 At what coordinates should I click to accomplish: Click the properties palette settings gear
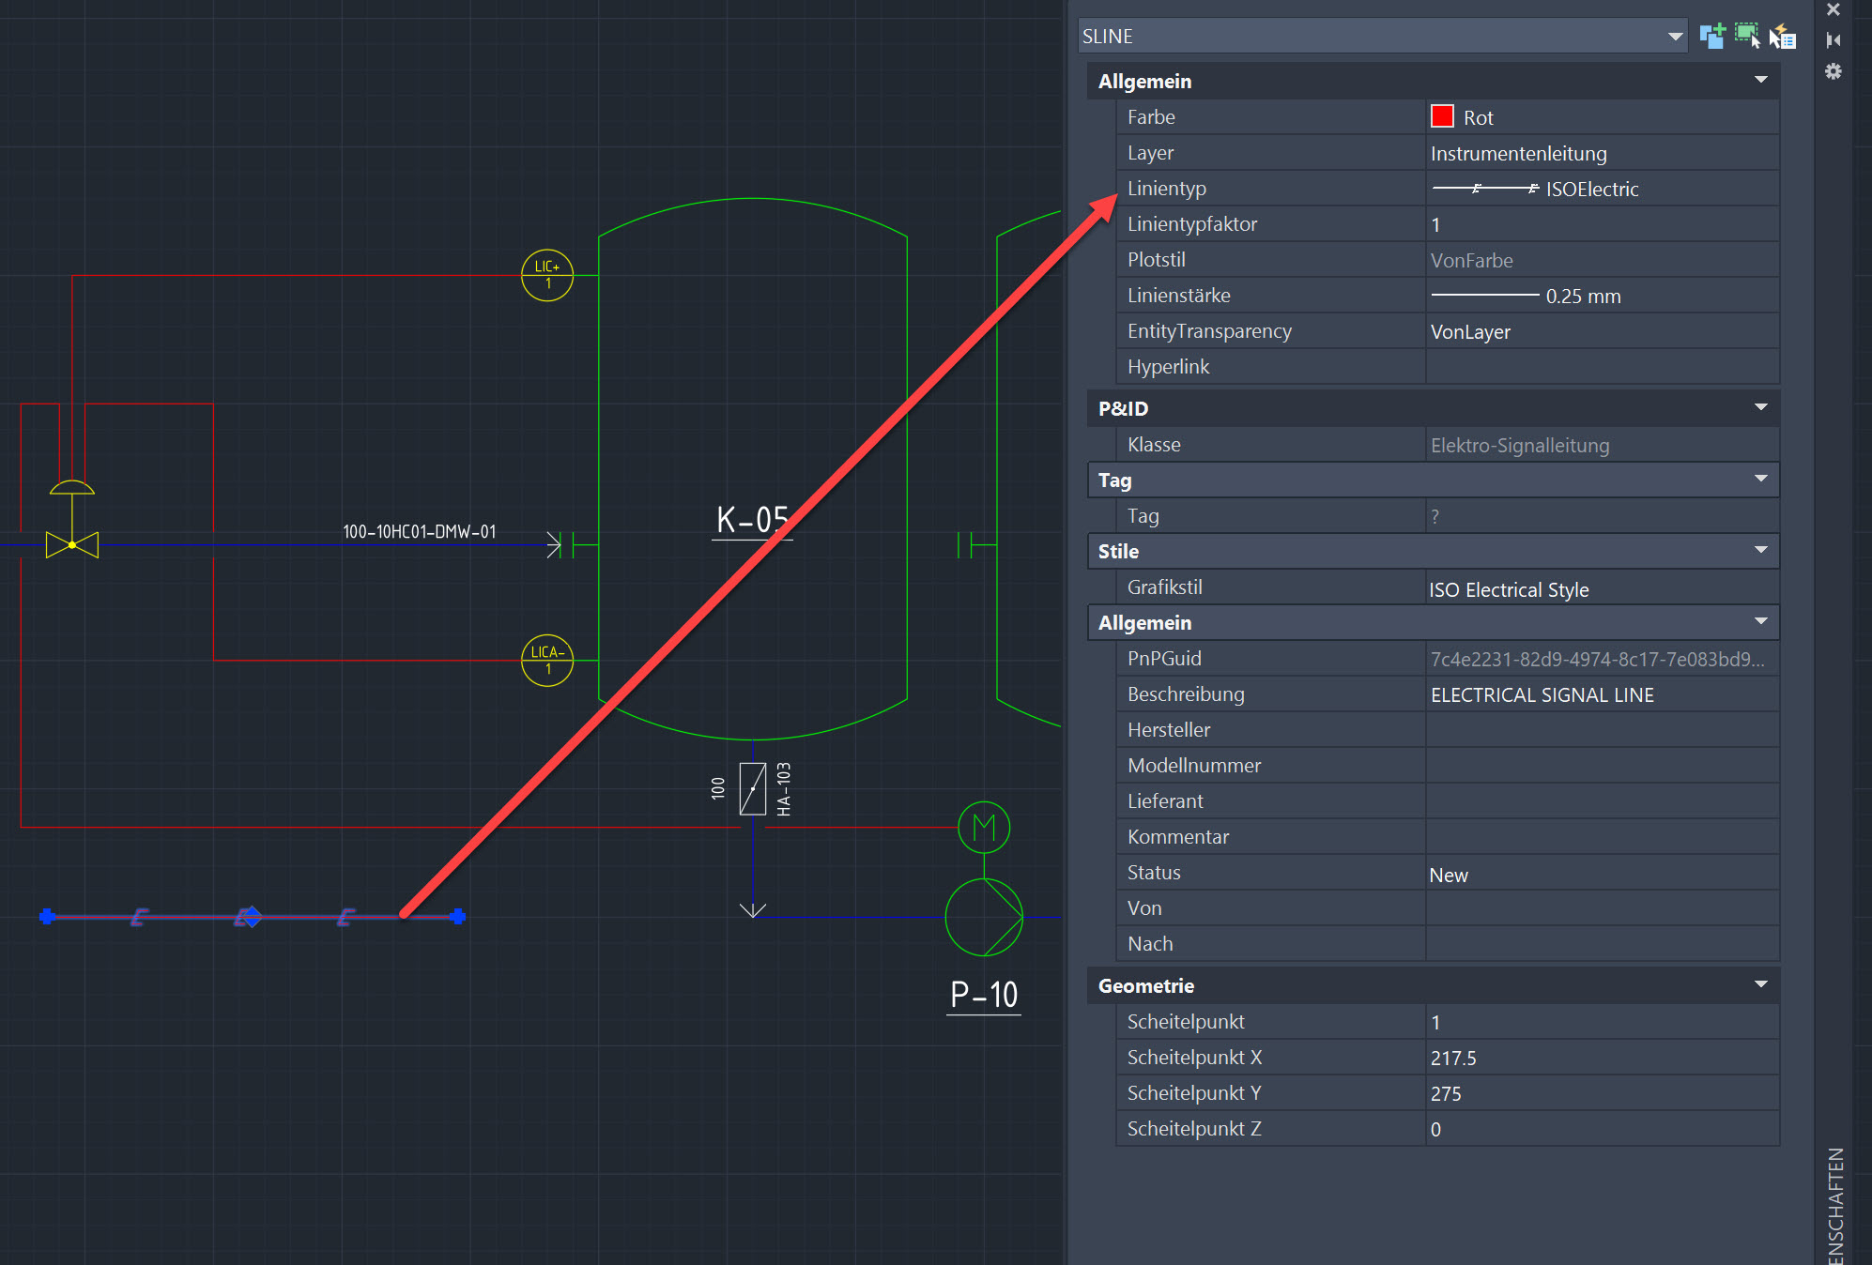(x=1833, y=71)
